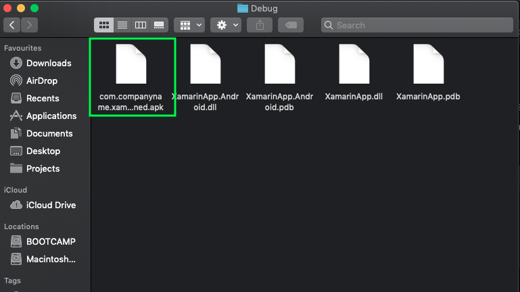Click the Desktop icon in sidebar
Screen dimensions: 520x292
tap(16, 151)
